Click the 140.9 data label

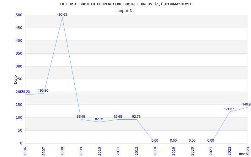[247, 104]
